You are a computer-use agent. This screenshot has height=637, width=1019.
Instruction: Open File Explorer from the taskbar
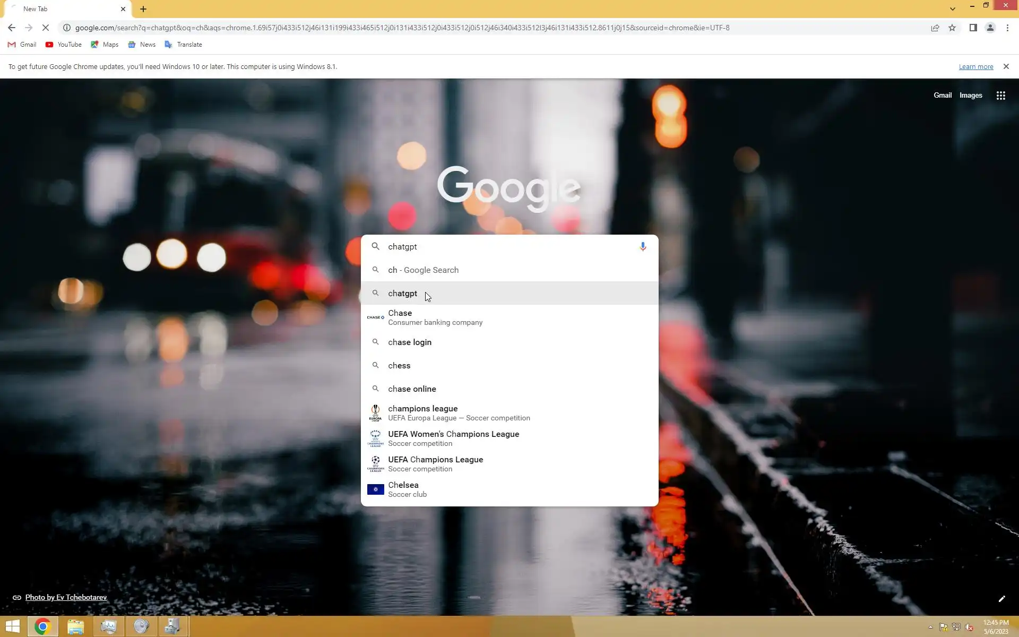(x=76, y=626)
